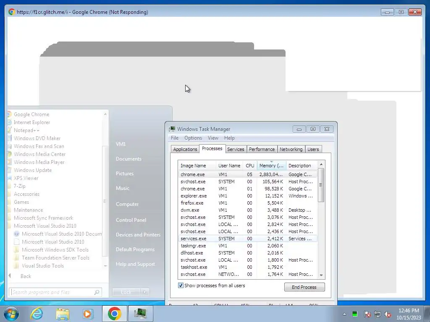Screen dimensions: 430x322
Task: Sort by Memory column header
Action: coord(271,166)
